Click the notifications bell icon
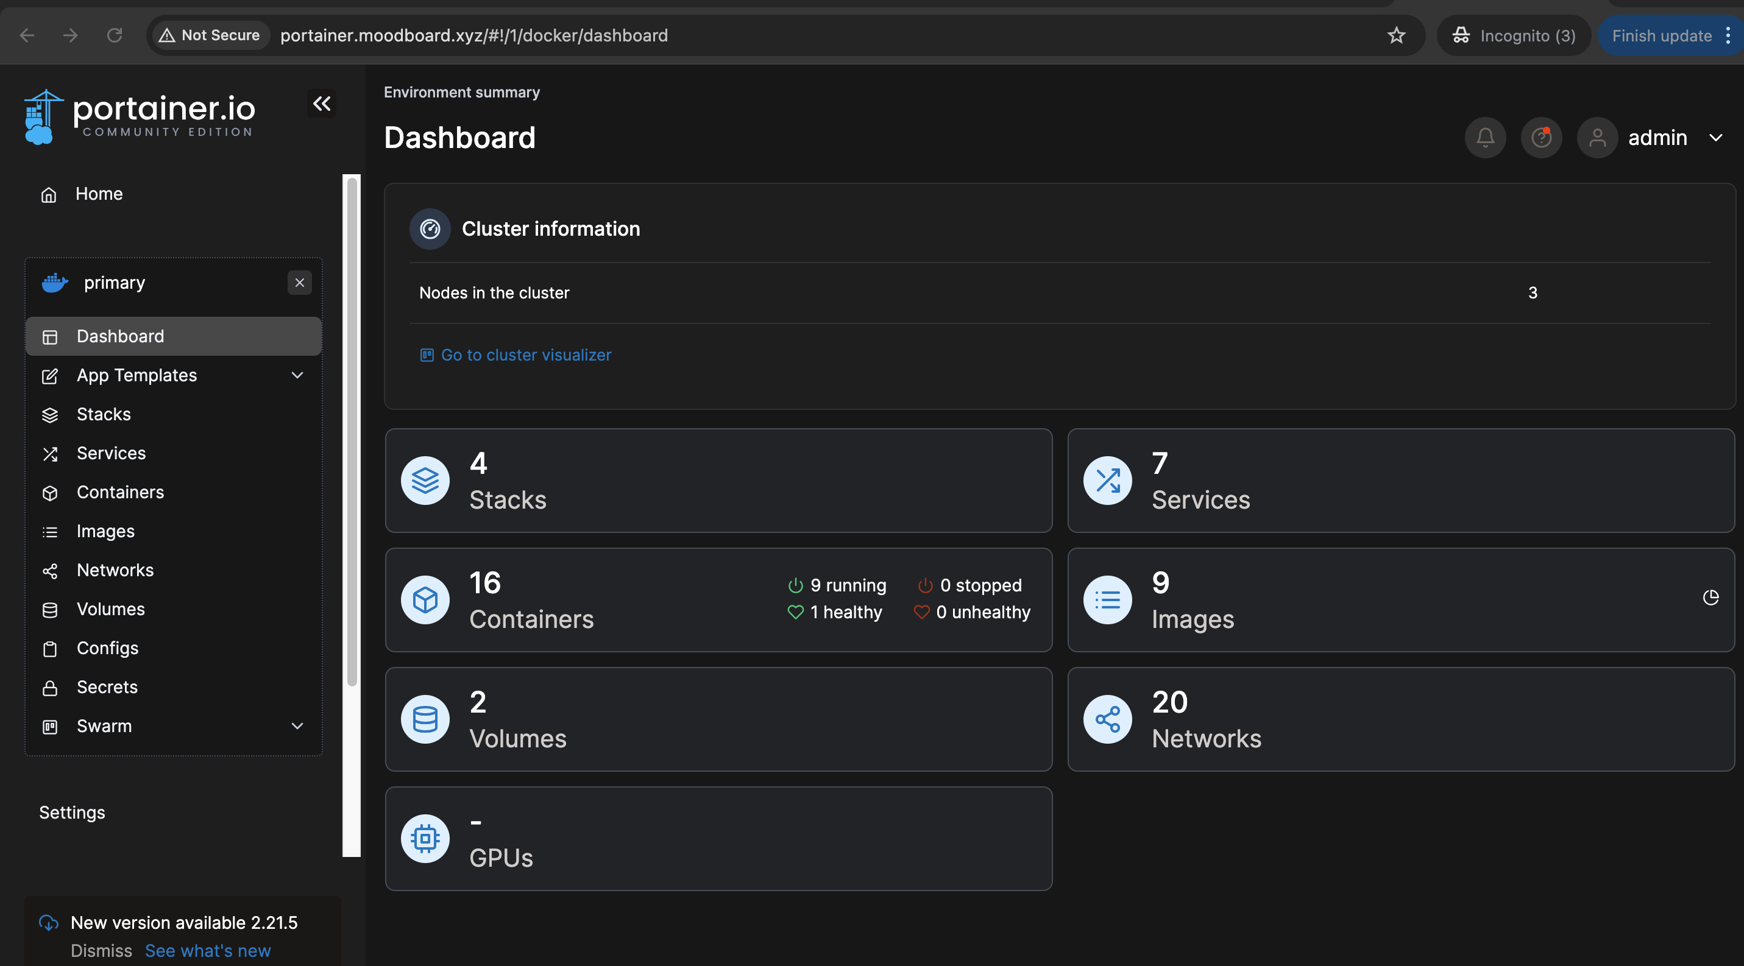Viewport: 1744px width, 966px height. [x=1484, y=138]
